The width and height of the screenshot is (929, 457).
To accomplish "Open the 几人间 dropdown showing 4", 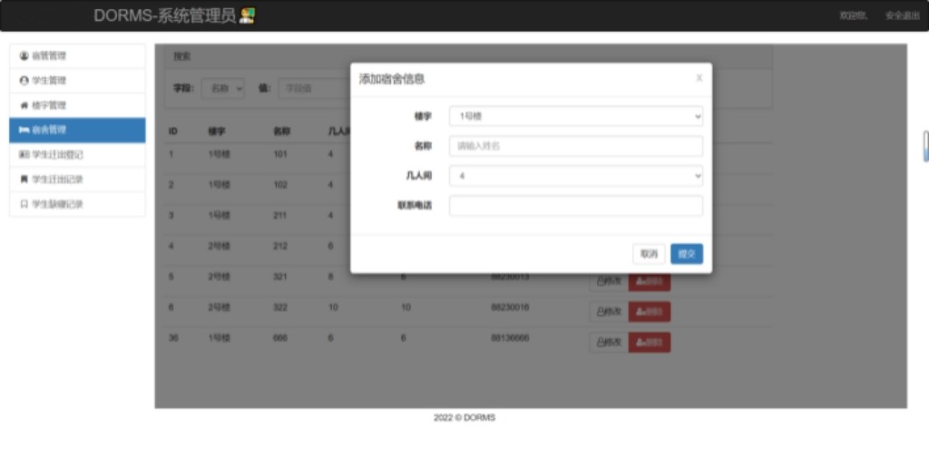I will pyautogui.click(x=576, y=176).
